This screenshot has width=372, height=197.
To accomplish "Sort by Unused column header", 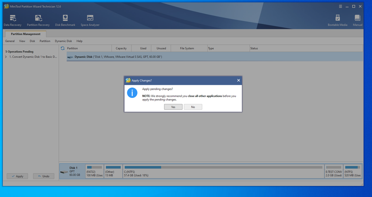I will [161, 48].
